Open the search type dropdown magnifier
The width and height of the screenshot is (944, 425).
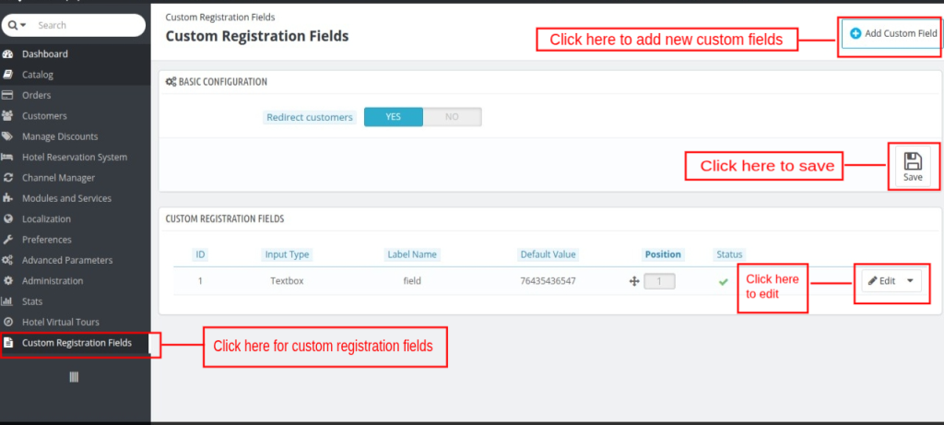[17, 25]
